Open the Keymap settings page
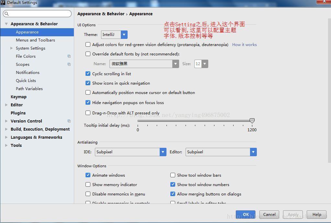 pyautogui.click(x=18, y=97)
